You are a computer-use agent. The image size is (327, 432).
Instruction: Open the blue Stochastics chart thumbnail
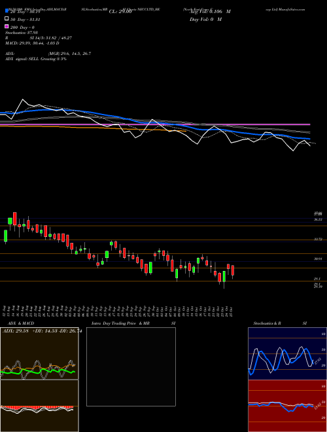(287, 353)
